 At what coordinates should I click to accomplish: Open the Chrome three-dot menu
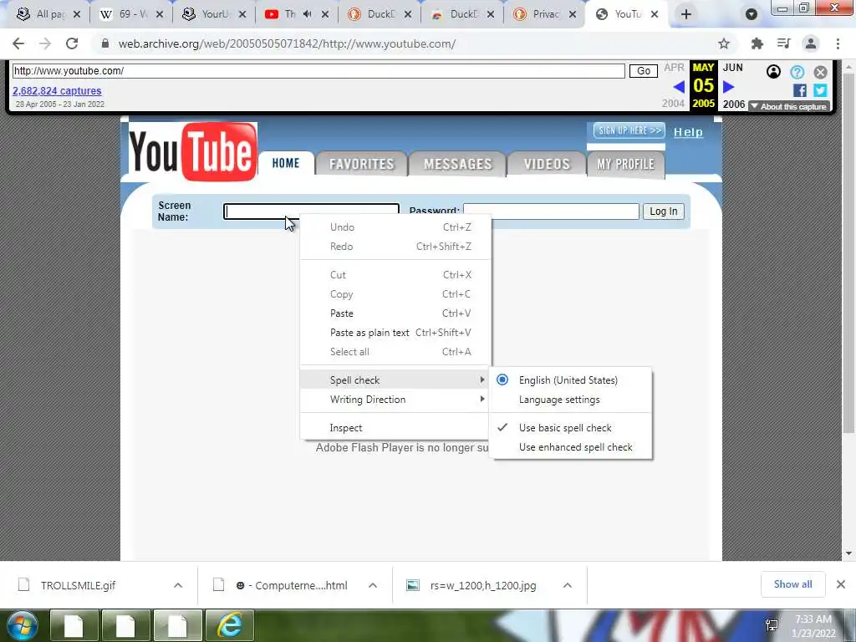point(838,43)
